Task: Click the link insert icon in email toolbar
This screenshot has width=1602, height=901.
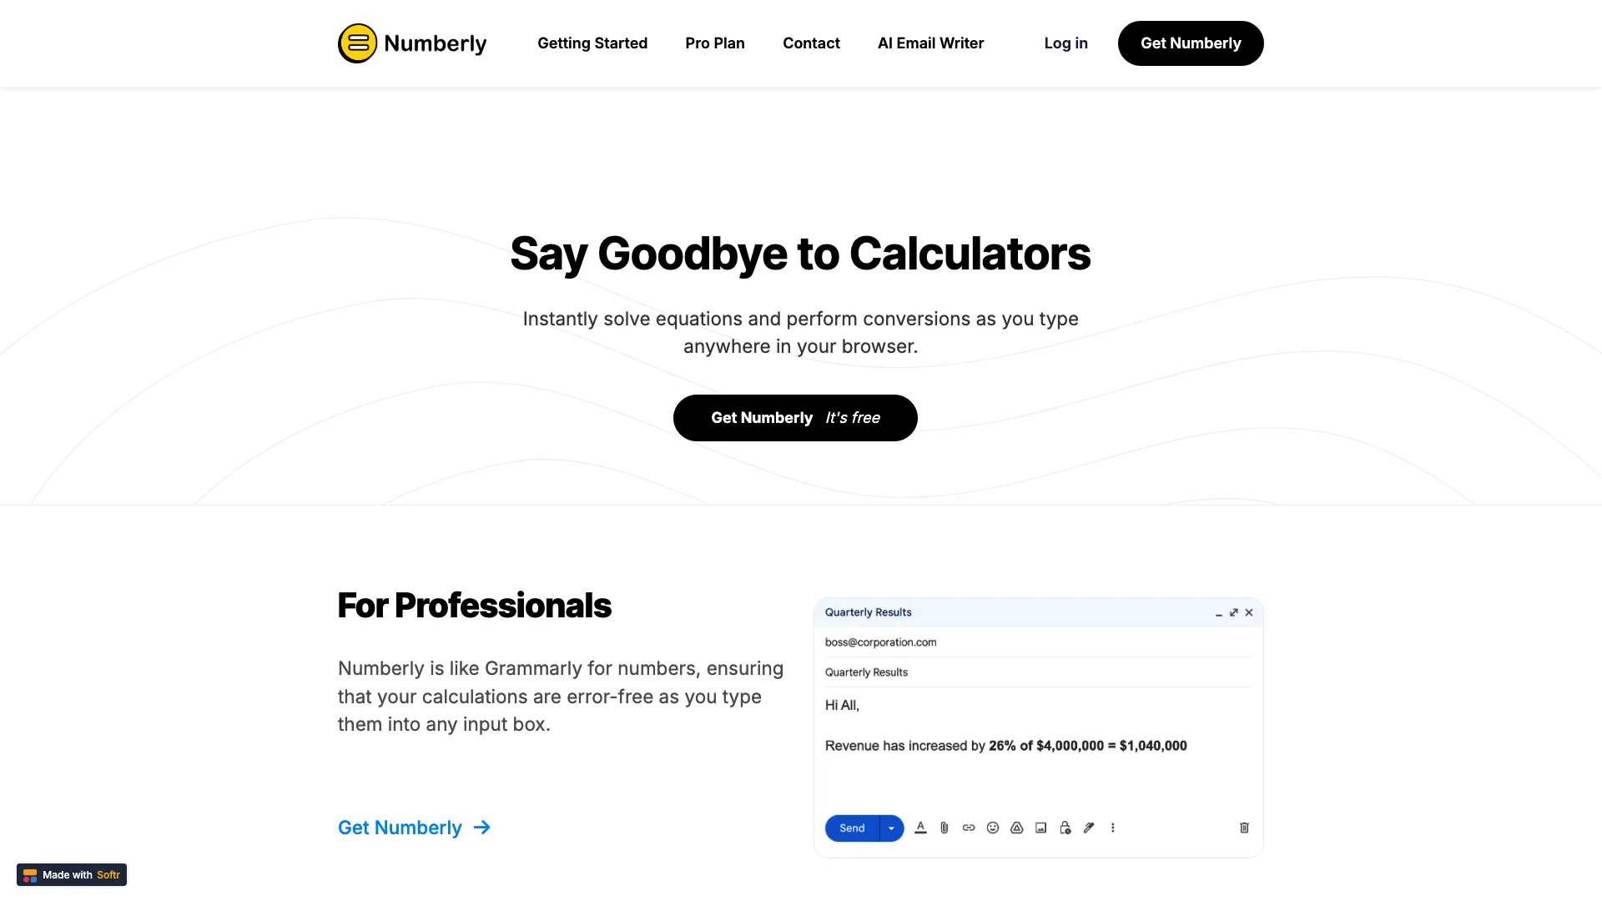Action: click(968, 828)
